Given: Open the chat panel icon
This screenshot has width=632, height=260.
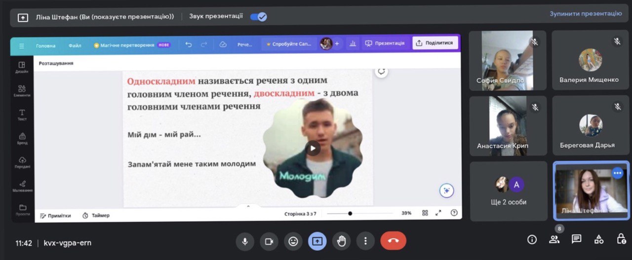Looking at the screenshot, I should point(576,239).
